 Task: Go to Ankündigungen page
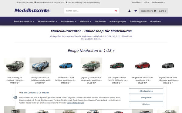pos(117,21)
